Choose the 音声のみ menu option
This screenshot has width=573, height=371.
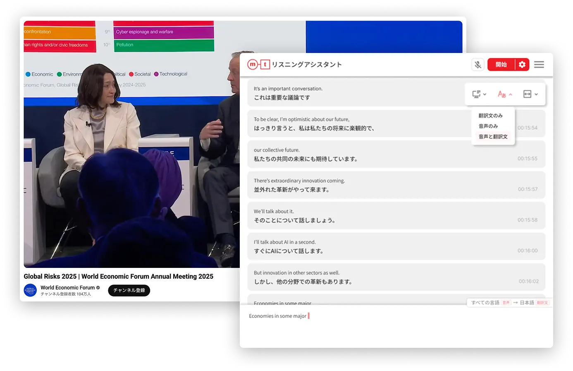[488, 126]
